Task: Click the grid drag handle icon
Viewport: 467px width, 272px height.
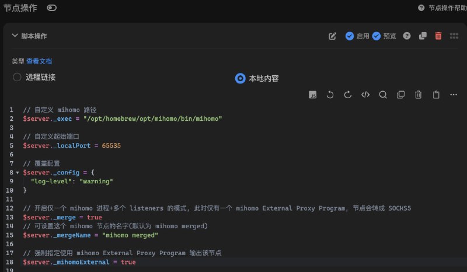Action: coord(454,36)
